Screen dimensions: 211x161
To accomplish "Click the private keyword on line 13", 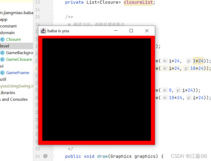I will (75, 2).
